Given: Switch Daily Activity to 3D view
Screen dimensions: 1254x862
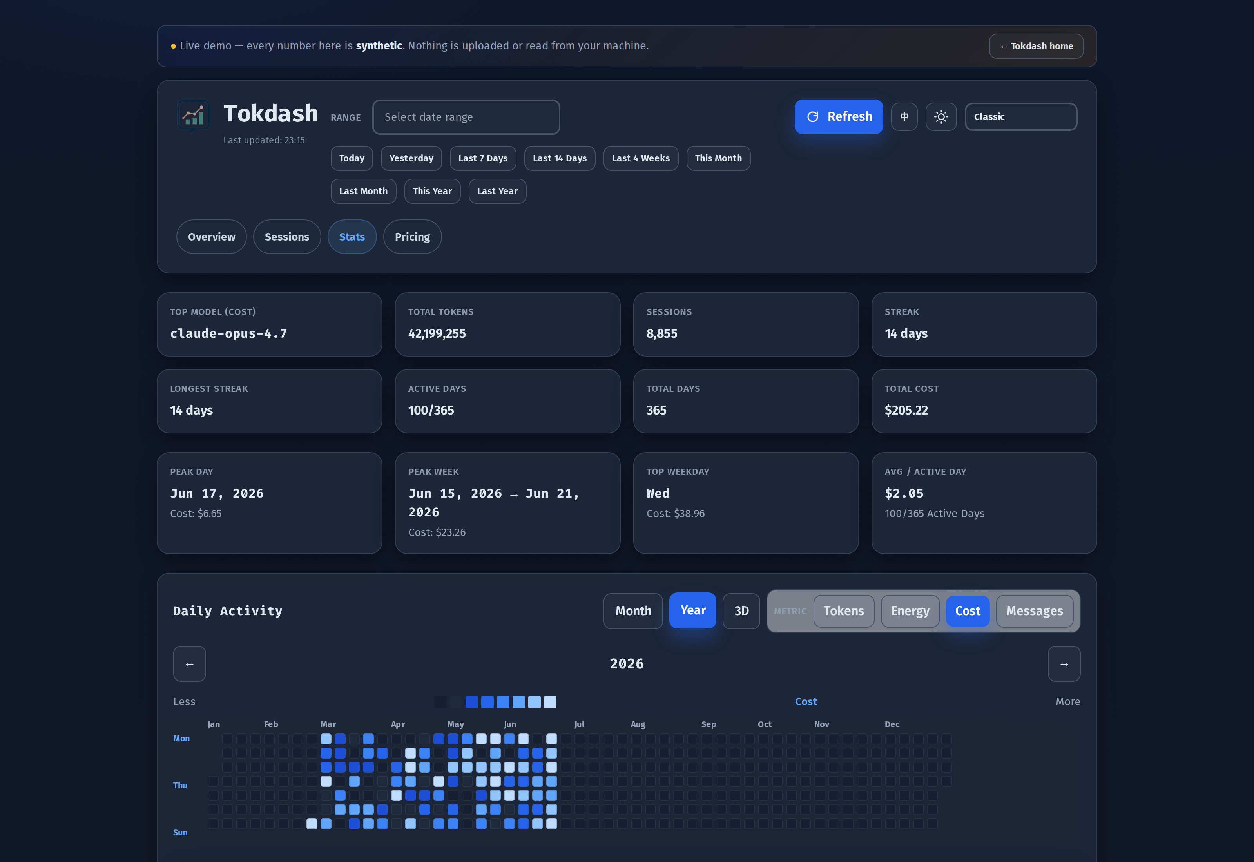Looking at the screenshot, I should pyautogui.click(x=741, y=611).
